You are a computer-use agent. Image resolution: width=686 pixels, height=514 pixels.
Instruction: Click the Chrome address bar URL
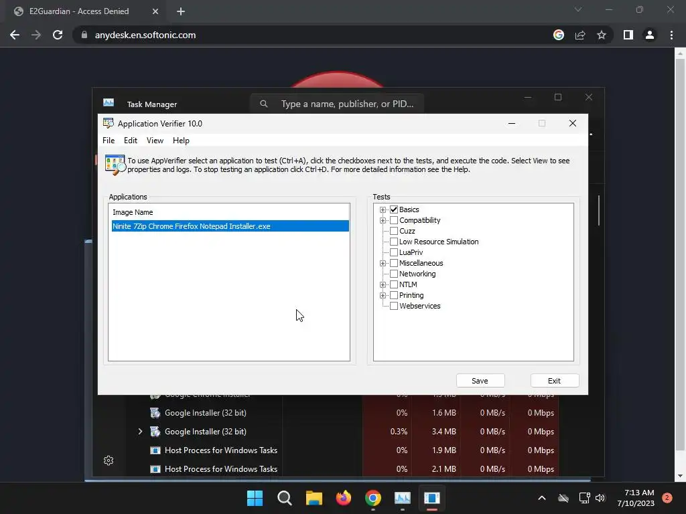[x=145, y=35]
